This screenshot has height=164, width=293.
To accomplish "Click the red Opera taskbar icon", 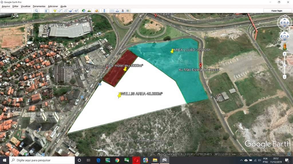I will [x=136, y=160].
